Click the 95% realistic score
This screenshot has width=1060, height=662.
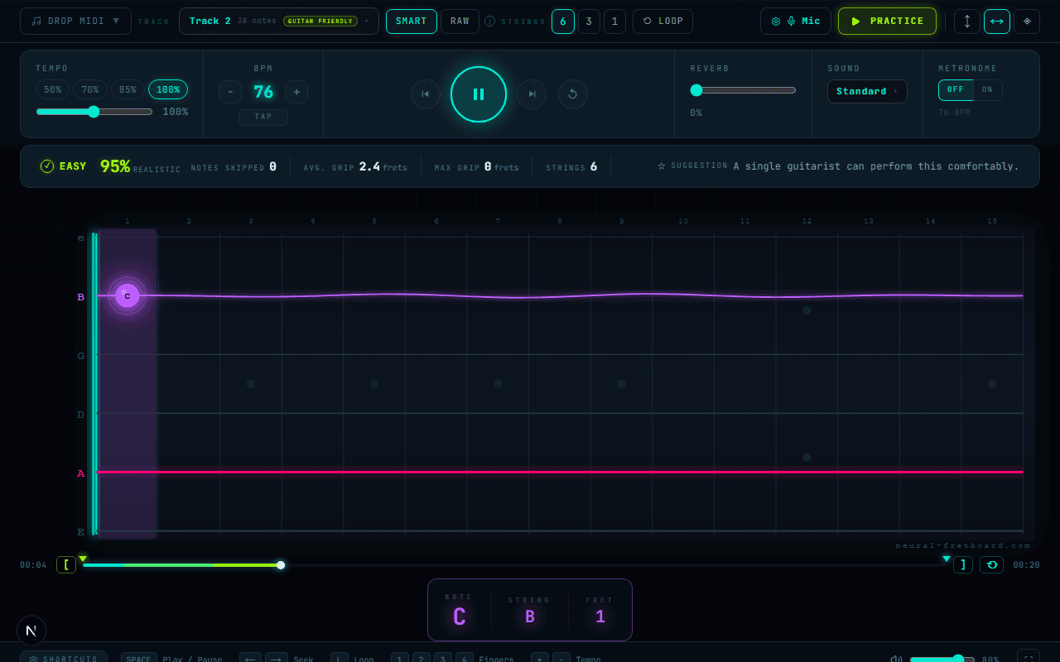(x=115, y=166)
